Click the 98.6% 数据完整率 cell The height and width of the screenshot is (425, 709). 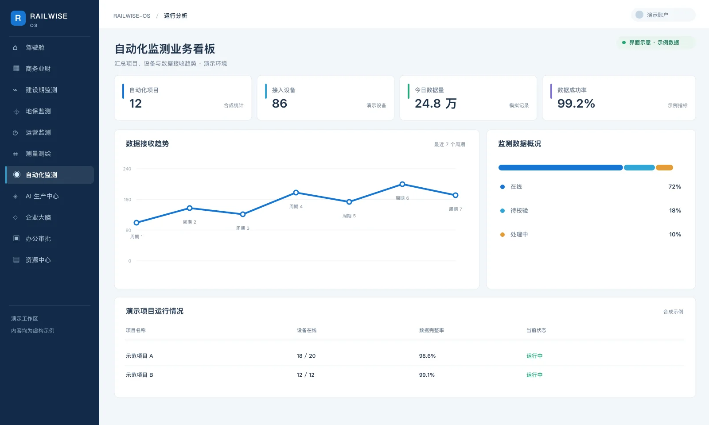[428, 356]
